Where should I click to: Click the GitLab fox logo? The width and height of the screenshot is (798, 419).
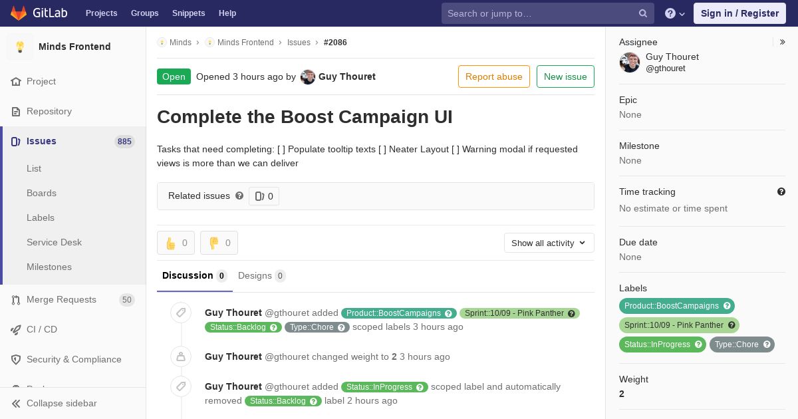point(19,13)
